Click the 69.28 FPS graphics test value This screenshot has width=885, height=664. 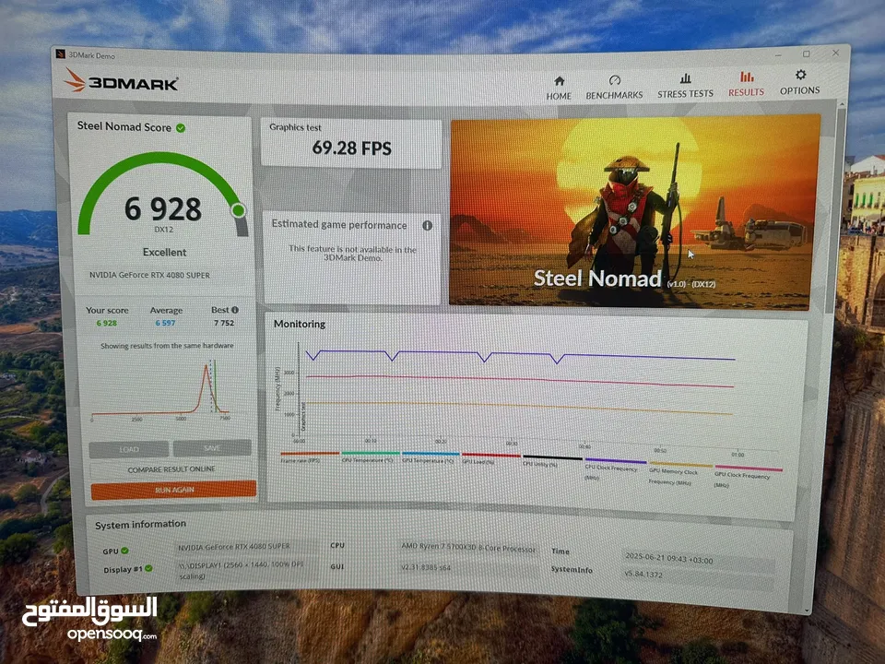click(351, 148)
